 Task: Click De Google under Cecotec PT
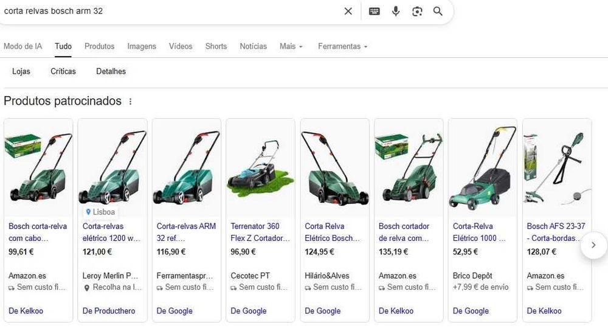[x=249, y=311]
